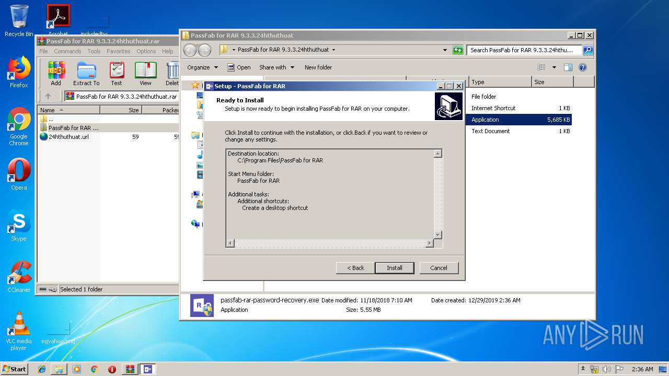669x376 pixels.
Task: Click Chrome icon in taskbar
Action: click(94, 369)
